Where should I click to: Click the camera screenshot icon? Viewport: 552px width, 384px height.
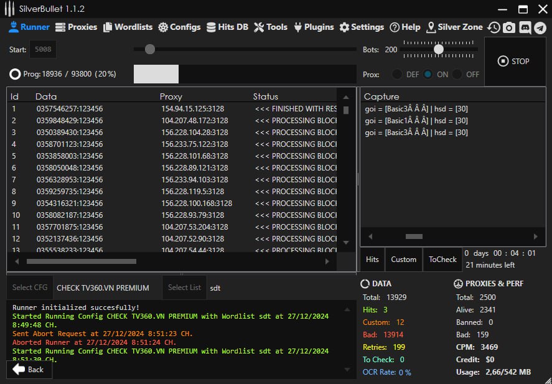pos(509,27)
